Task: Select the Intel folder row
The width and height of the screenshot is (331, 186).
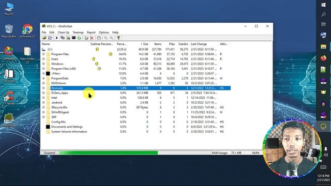Action: [136, 98]
